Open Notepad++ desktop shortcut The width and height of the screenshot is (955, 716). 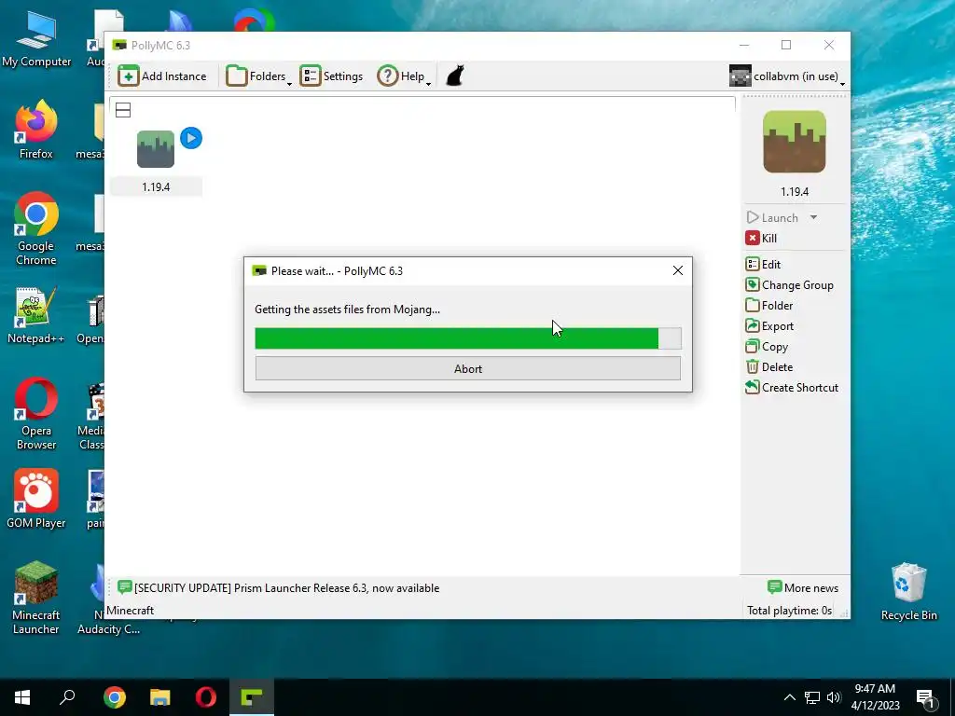[x=36, y=315]
